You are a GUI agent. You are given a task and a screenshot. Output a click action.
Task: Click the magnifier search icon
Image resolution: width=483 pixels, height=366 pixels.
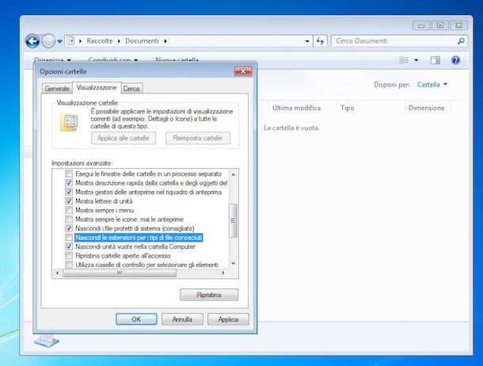pyautogui.click(x=461, y=41)
